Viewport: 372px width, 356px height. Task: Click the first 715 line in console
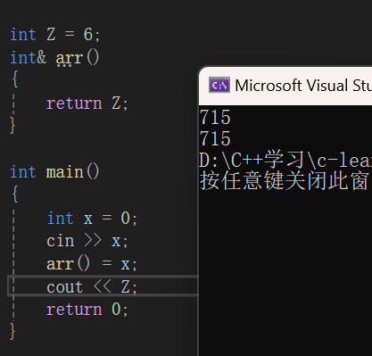coord(215,117)
